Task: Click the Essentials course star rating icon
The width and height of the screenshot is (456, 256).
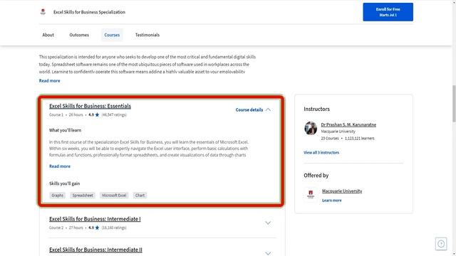Action: pyautogui.click(x=97, y=114)
